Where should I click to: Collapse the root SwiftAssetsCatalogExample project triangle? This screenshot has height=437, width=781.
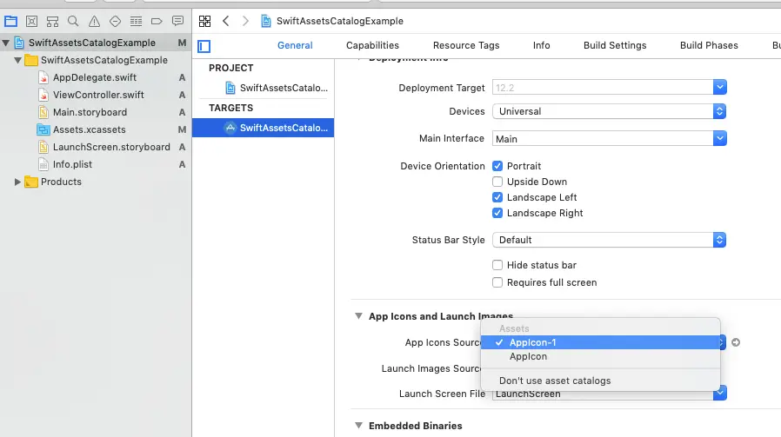coord(6,43)
